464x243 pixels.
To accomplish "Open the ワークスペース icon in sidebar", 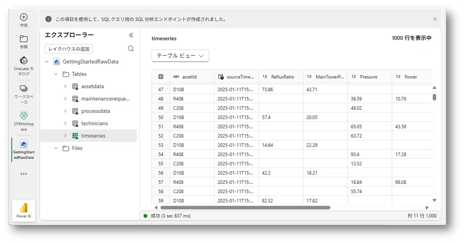I will tap(24, 89).
